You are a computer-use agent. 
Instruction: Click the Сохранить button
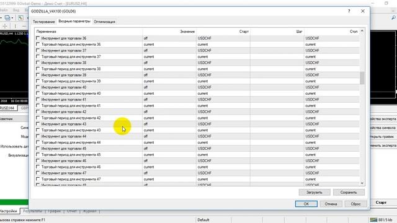coord(349,192)
